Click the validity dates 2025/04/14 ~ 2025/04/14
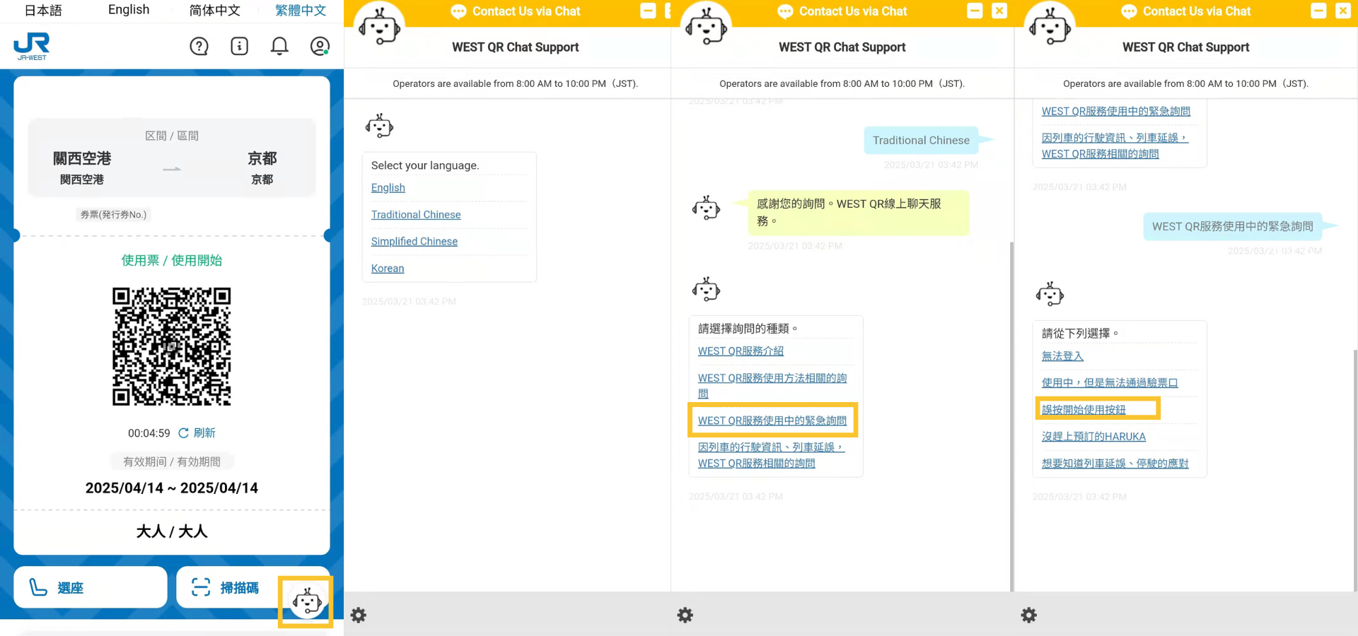Screen dimensions: 1358x636 (172, 488)
